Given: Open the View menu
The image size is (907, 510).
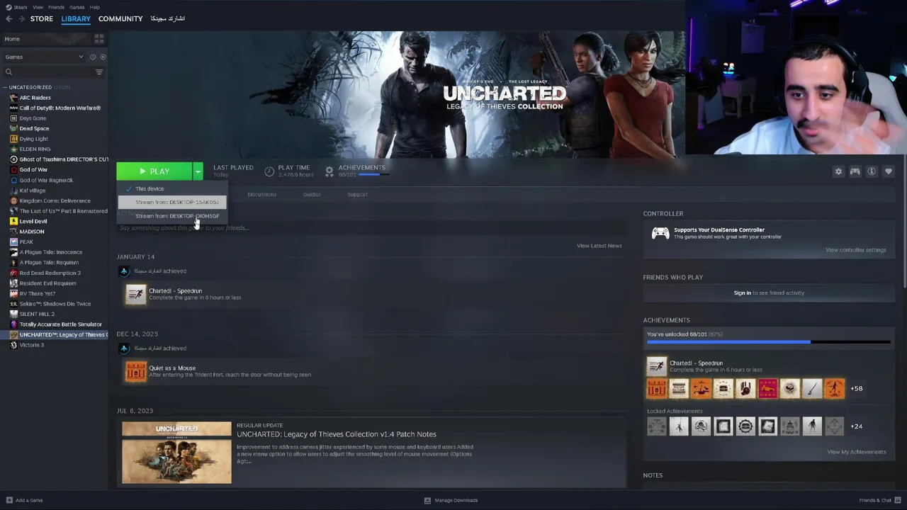Looking at the screenshot, I should tap(38, 7).
